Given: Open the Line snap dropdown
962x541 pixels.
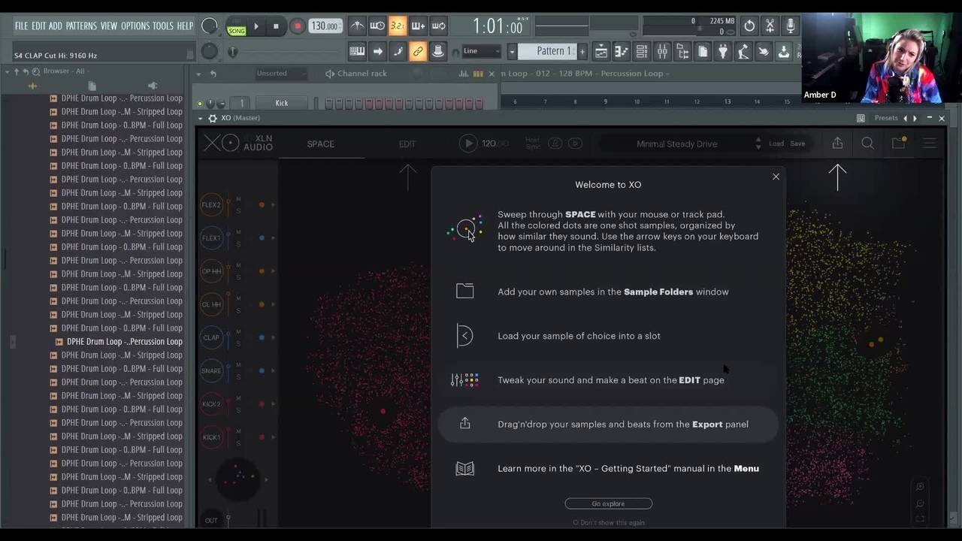Looking at the screenshot, I should (x=481, y=51).
